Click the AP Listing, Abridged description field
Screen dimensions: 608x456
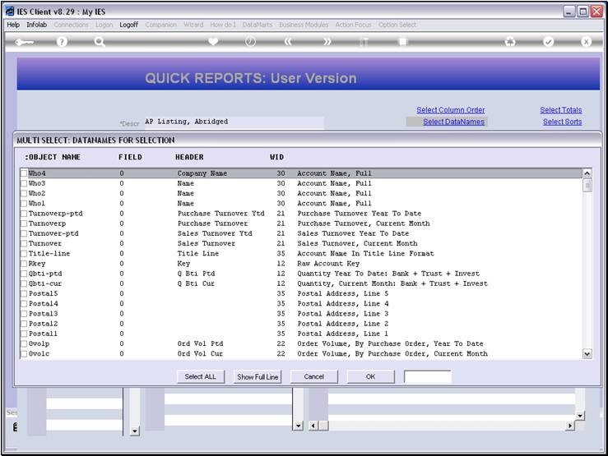pos(234,122)
